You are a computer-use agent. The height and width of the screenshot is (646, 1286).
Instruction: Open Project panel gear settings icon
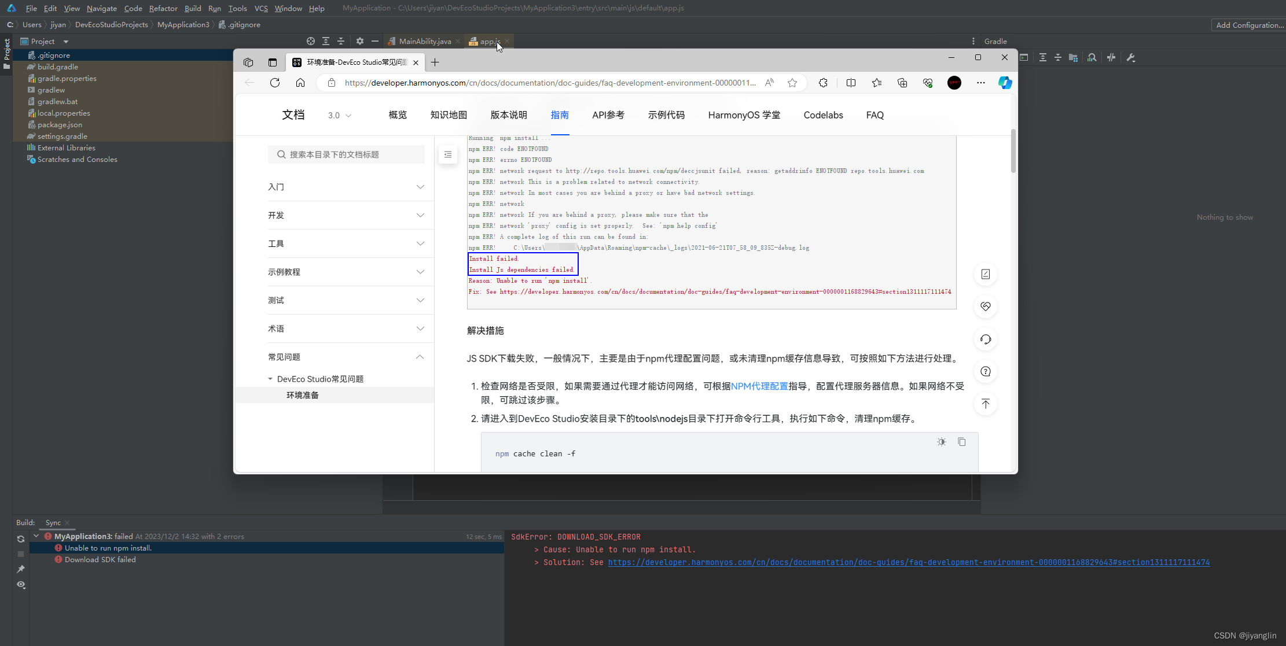click(x=359, y=41)
